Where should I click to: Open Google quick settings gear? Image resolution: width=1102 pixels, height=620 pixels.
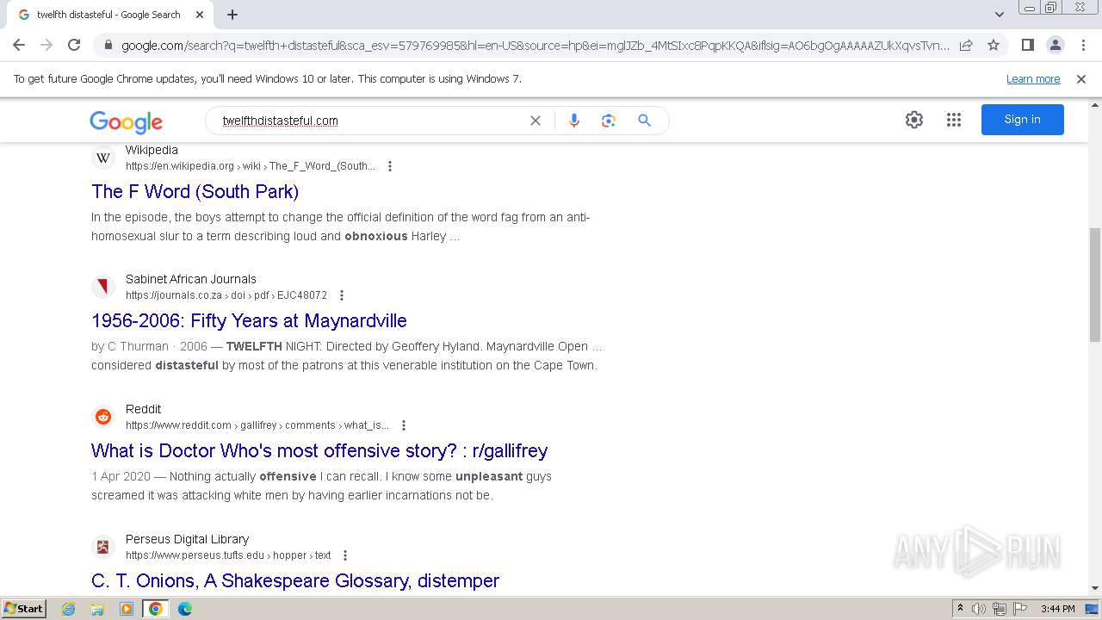coord(914,120)
